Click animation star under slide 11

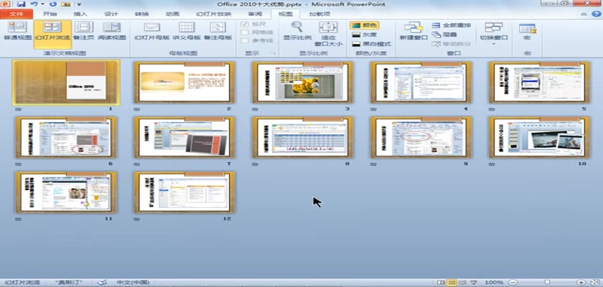[17, 219]
